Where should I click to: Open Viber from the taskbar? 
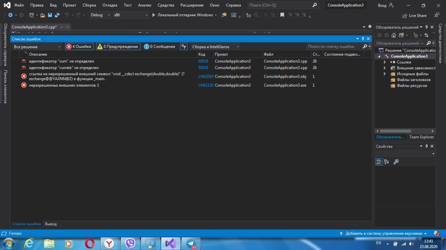pos(130,243)
